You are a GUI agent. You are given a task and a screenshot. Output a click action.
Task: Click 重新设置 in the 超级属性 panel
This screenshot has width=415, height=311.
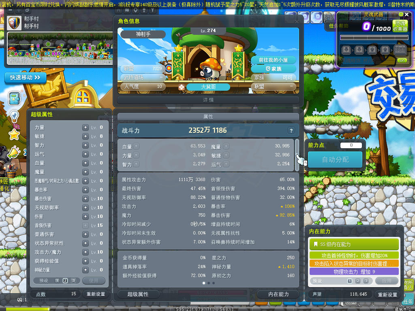[x=96, y=294]
